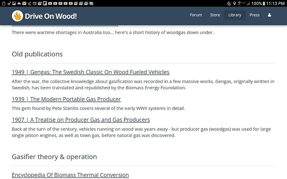Viewport: 287px width, 179px height.
Task: Open the Store navigation item
Action: [215, 15]
